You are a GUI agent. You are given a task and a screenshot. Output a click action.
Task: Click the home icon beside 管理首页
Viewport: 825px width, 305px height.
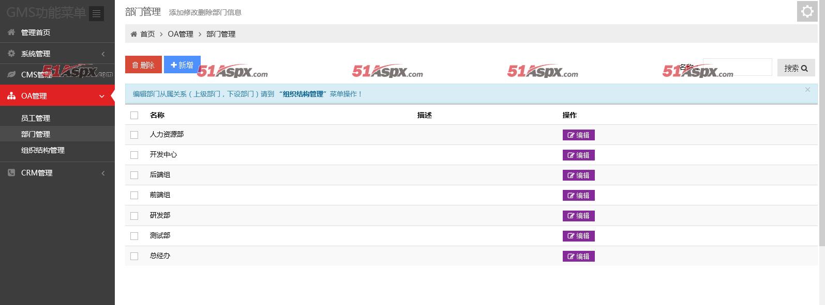click(11, 33)
